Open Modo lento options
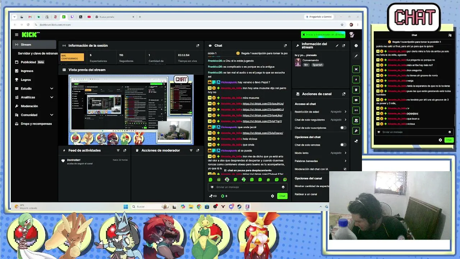The image size is (460, 259). click(x=321, y=153)
